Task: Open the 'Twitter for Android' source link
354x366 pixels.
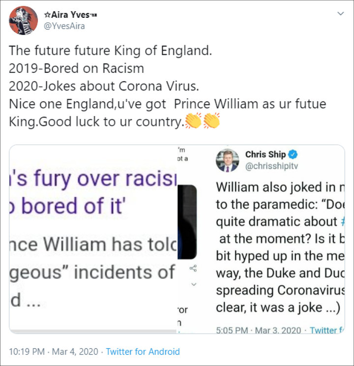Action: pos(143,352)
